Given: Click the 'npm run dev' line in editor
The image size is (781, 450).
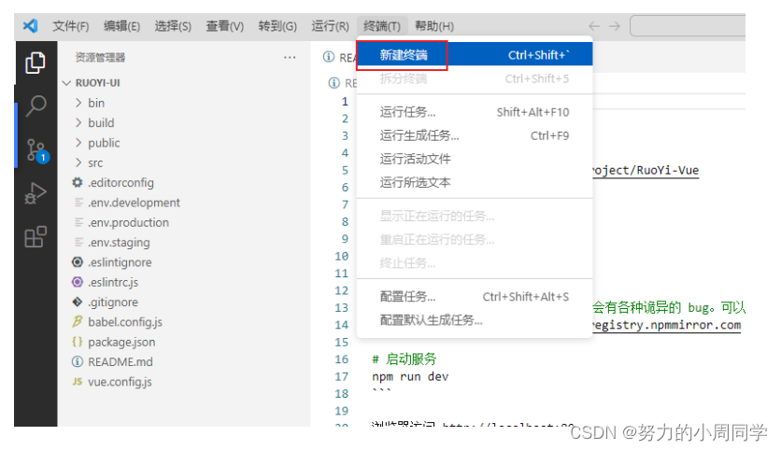Looking at the screenshot, I should pos(410,377).
